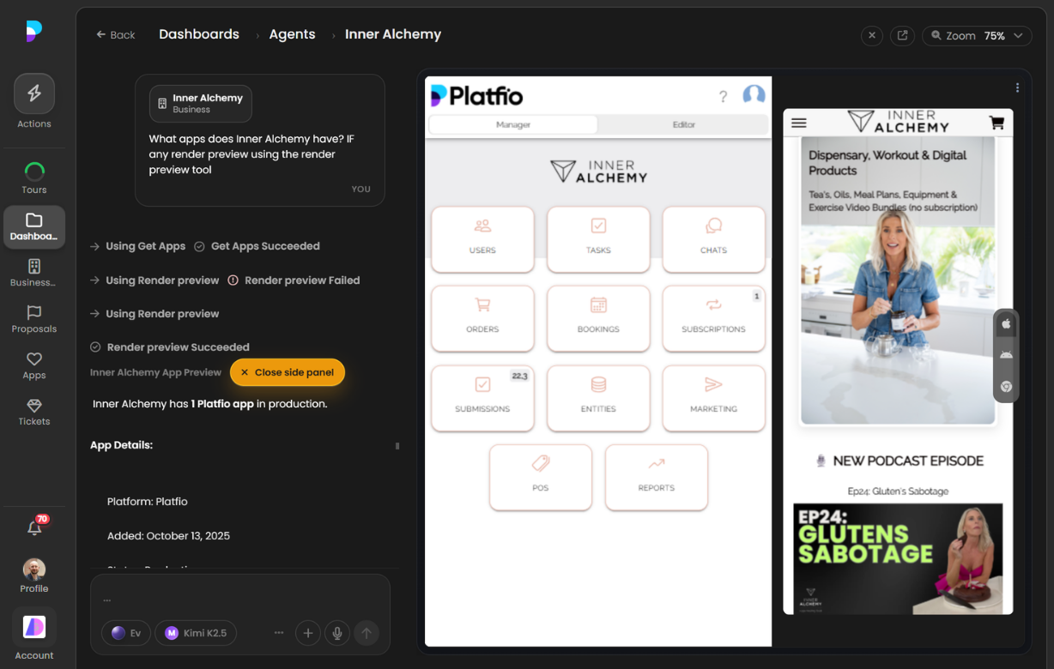The width and height of the screenshot is (1054, 669).
Task: Open the Bookings tile
Action: [598, 318]
